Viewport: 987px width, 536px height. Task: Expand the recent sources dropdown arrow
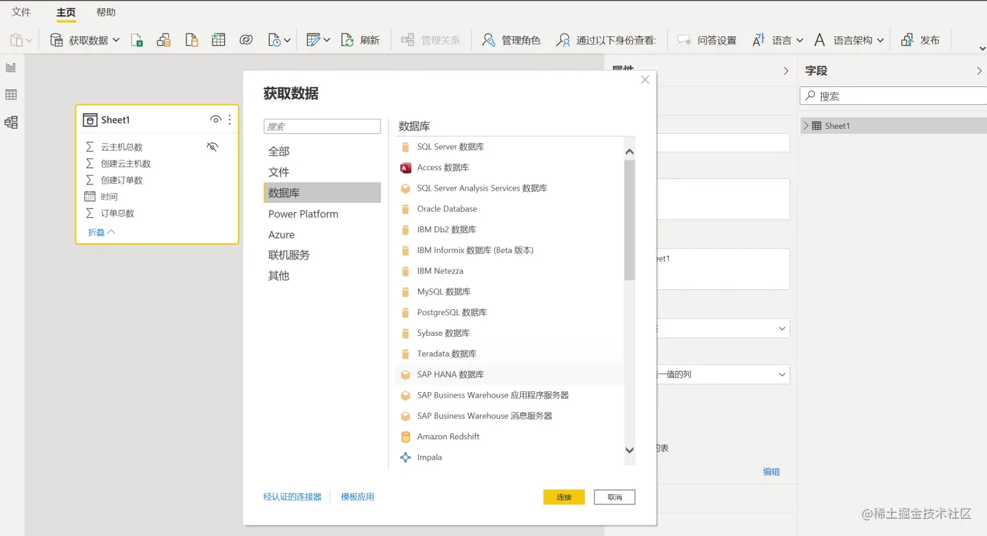point(287,40)
